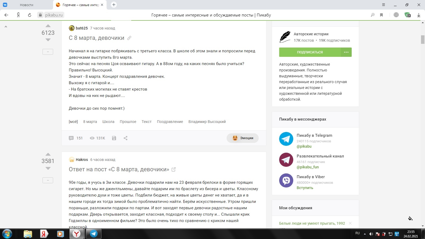
Task: Open the 'Эмоции' reactions button
Action: (x=243, y=138)
